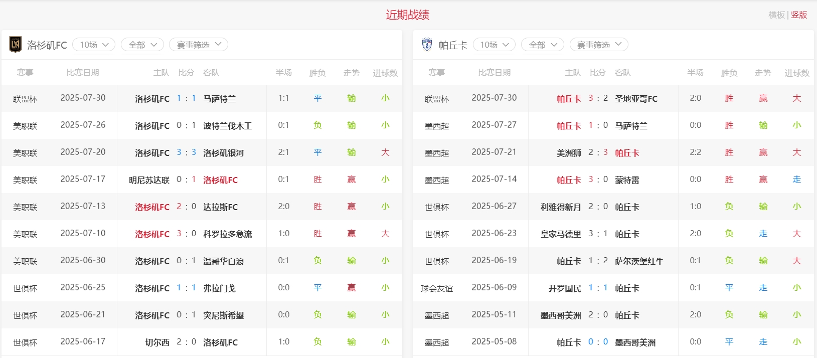Viewport: 817px width, 358px height.
Task: Open 赛事筛选 filter for 洛杉矶FC
Action: coord(199,45)
